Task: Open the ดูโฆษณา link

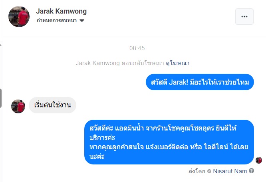Action: click(178, 63)
